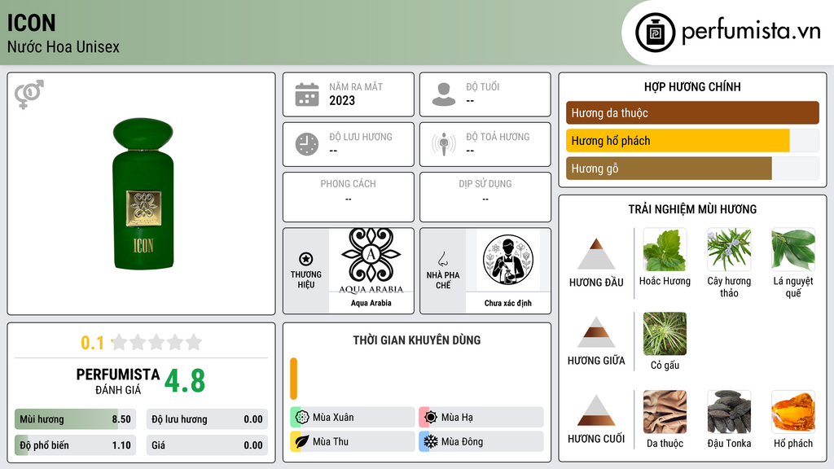Select the Mùa Hạ season label
The width and height of the screenshot is (834, 469).
[457, 418]
